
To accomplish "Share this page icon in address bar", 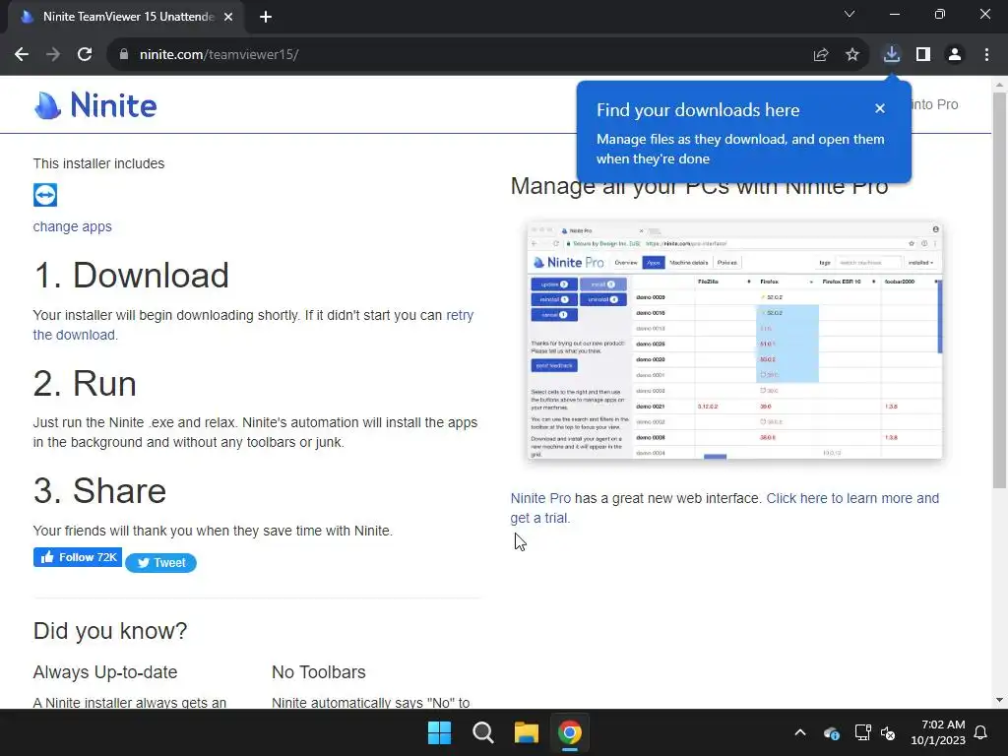I will (x=820, y=55).
